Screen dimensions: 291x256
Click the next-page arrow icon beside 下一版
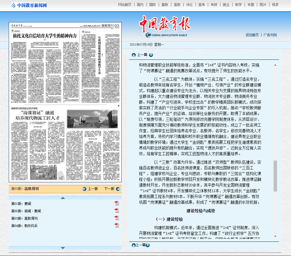(x=118, y=189)
